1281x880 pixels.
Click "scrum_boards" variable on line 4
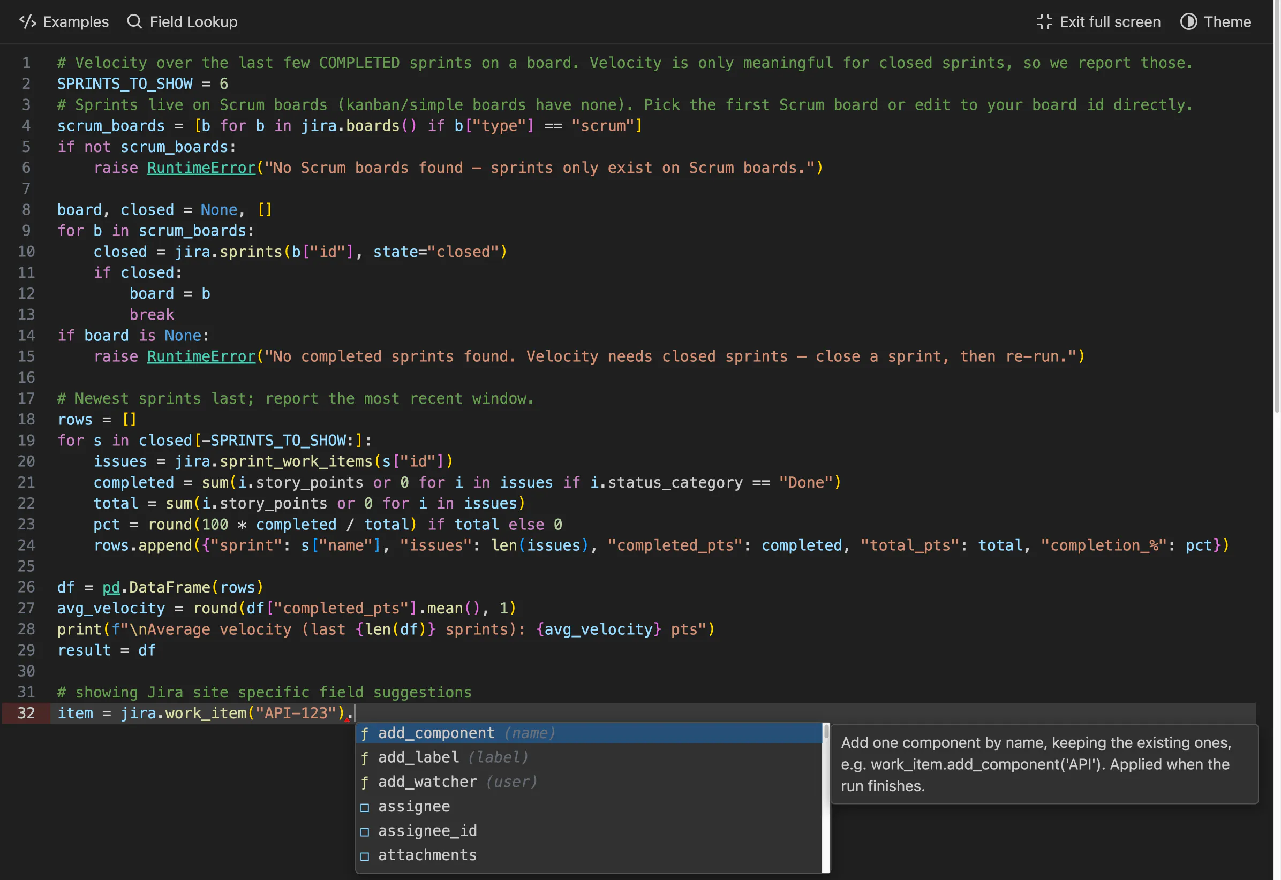[111, 126]
